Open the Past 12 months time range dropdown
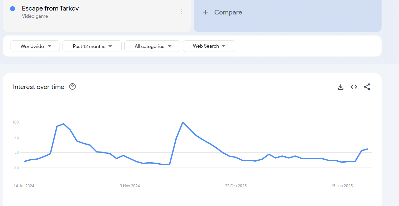Image resolution: width=399 pixels, height=206 pixels. pos(92,46)
